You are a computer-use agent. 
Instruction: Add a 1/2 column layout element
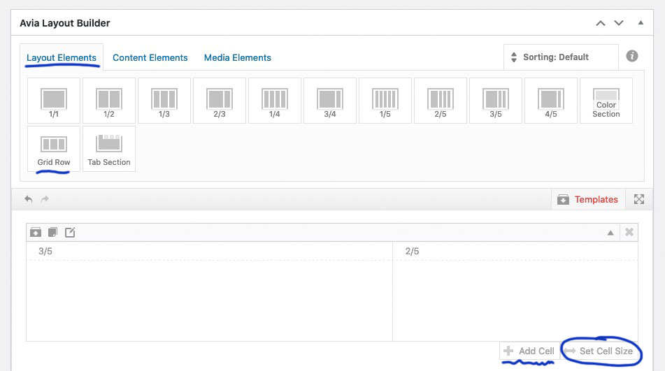tap(109, 101)
